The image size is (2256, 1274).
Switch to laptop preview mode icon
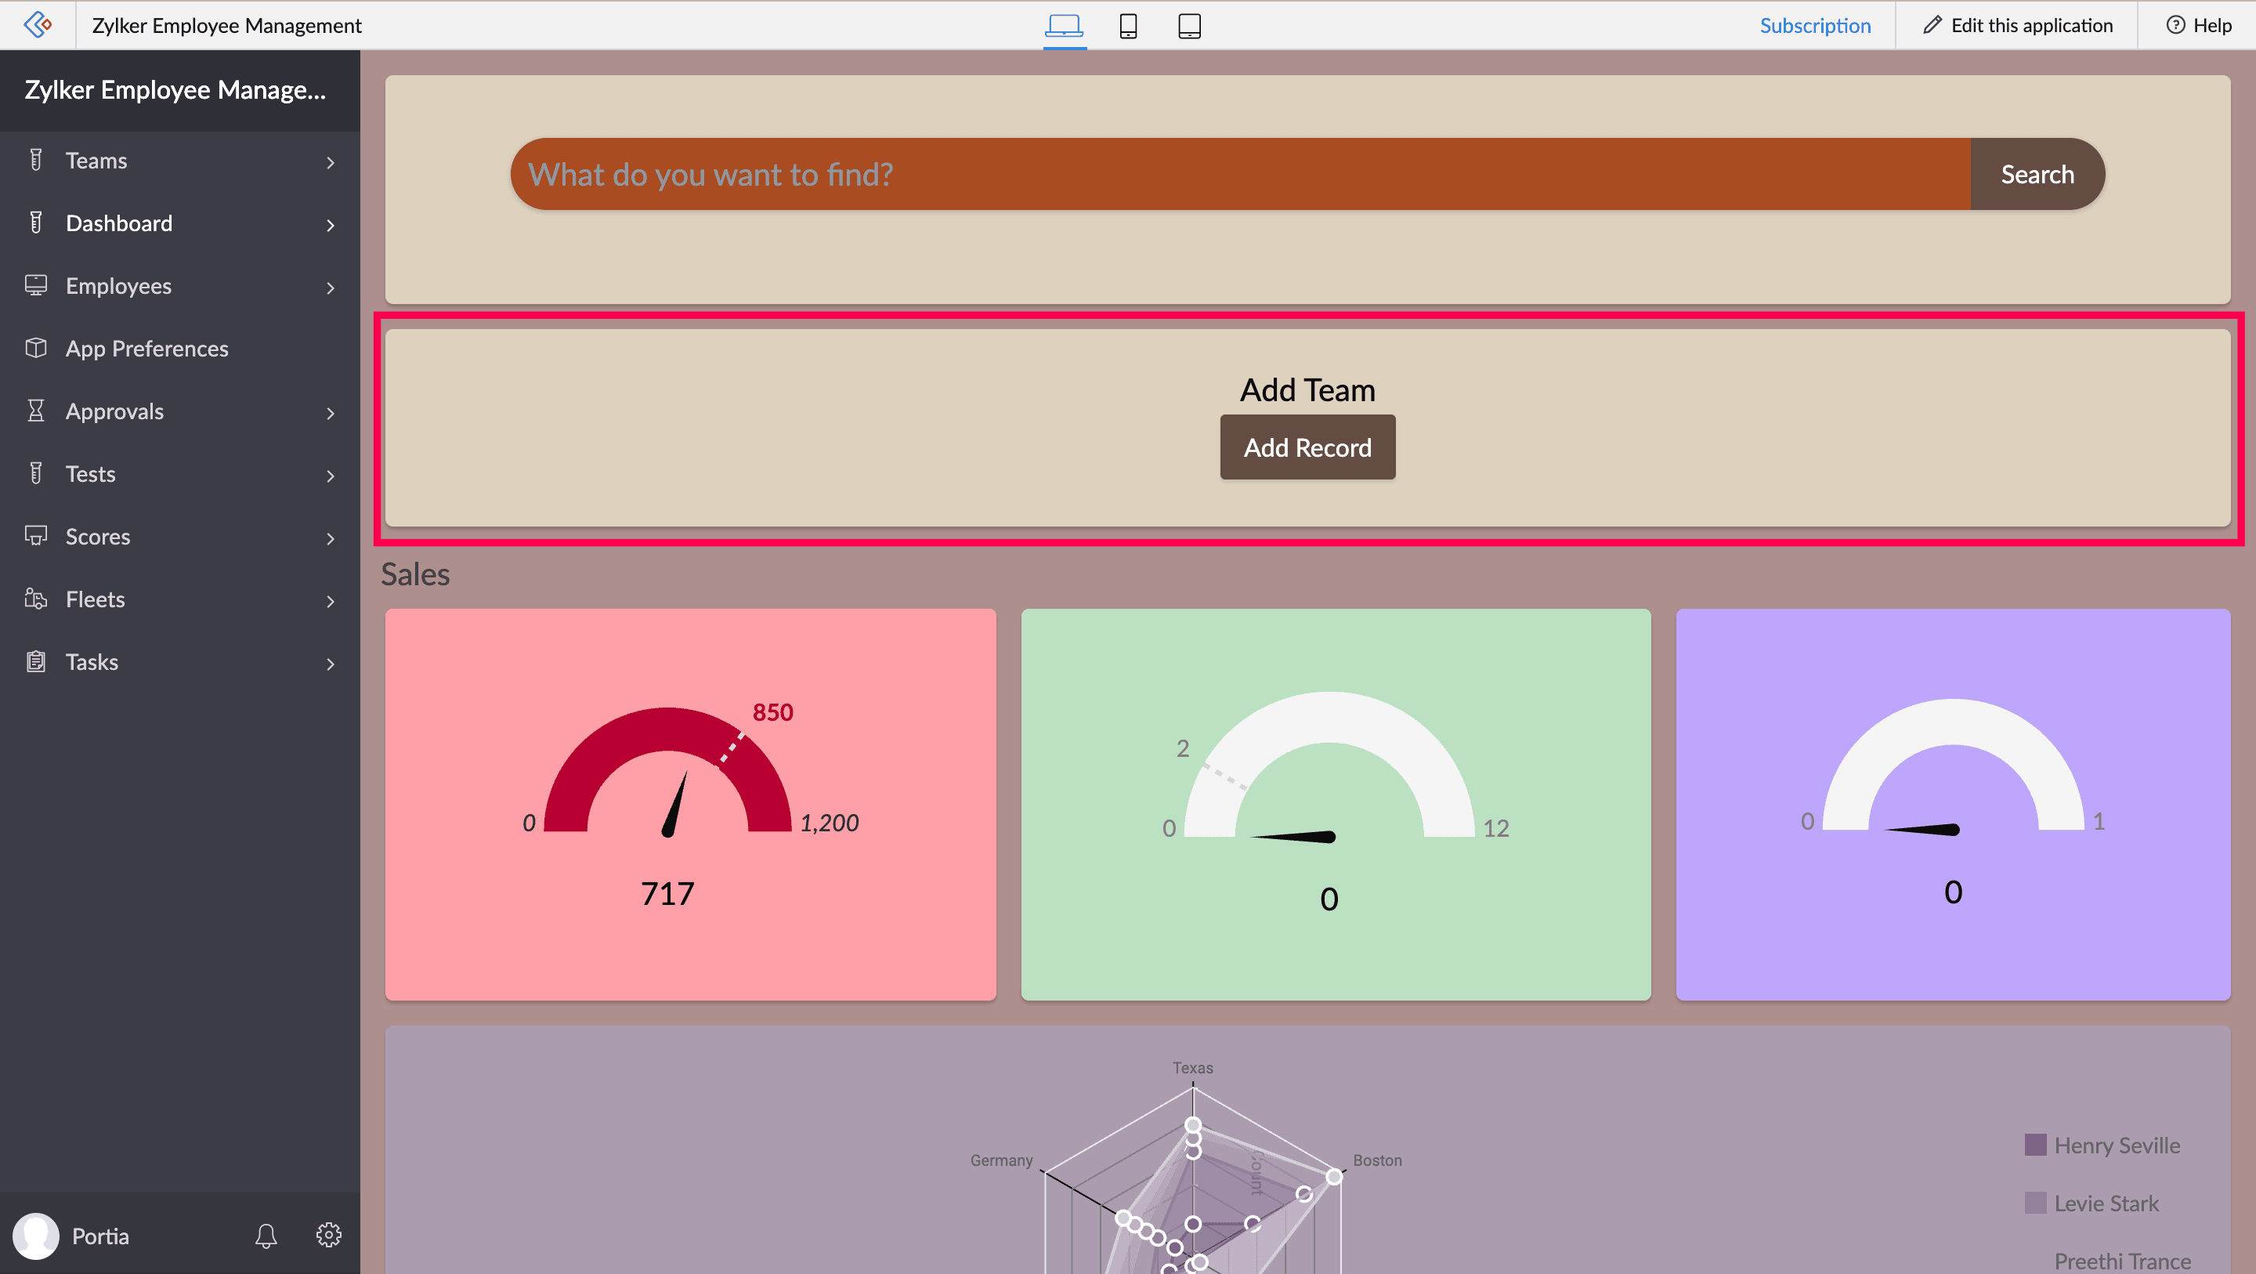[1064, 25]
